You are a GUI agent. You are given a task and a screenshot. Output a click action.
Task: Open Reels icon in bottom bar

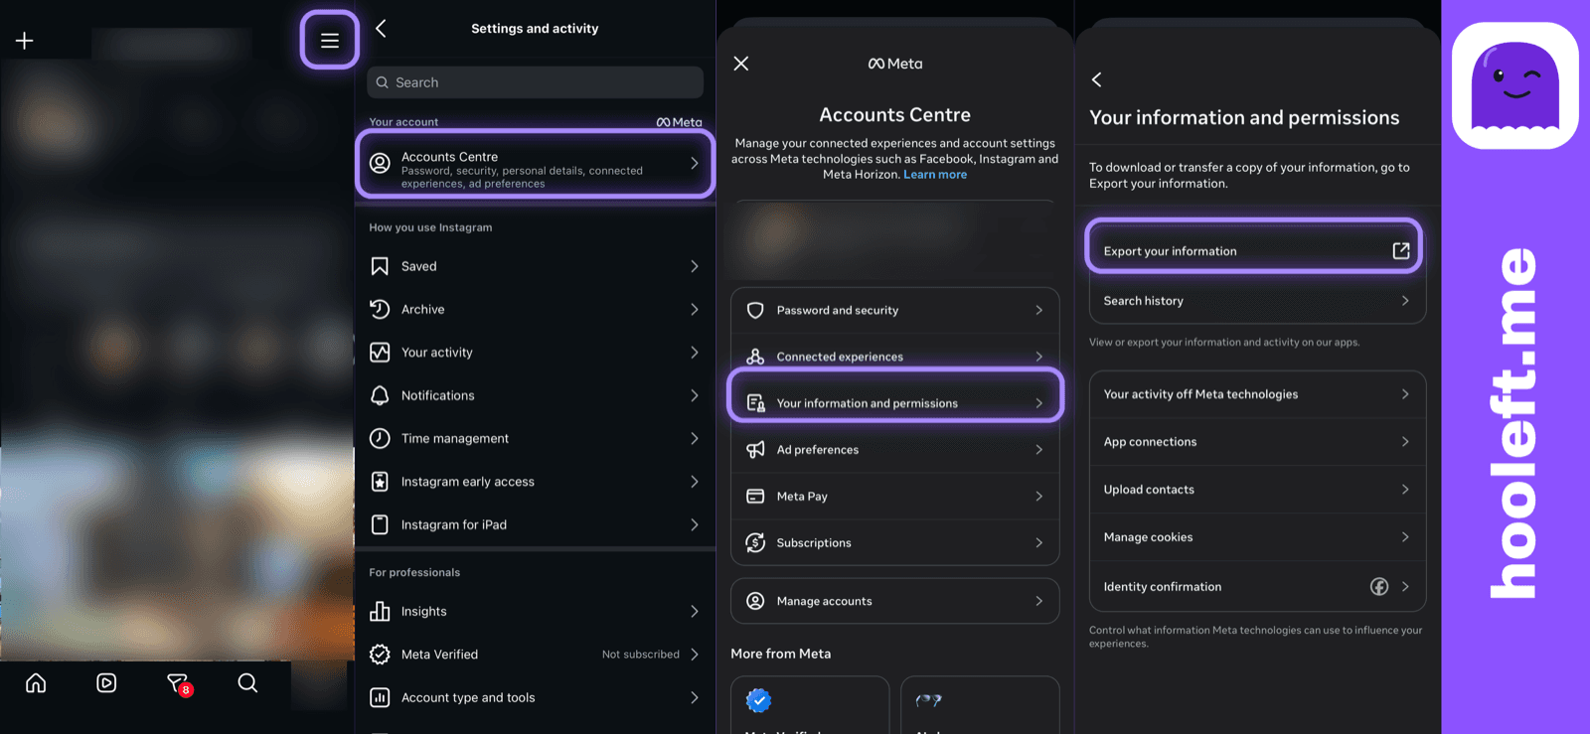click(x=106, y=683)
